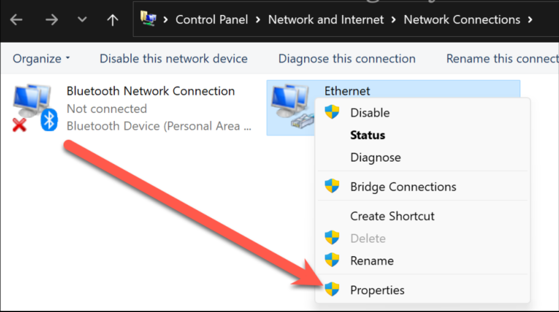Navigate back using the back arrow

point(17,19)
